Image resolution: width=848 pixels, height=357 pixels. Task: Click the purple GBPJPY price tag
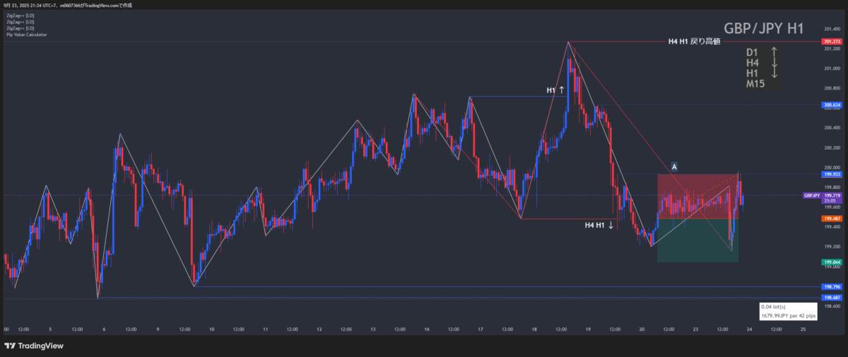coord(811,195)
